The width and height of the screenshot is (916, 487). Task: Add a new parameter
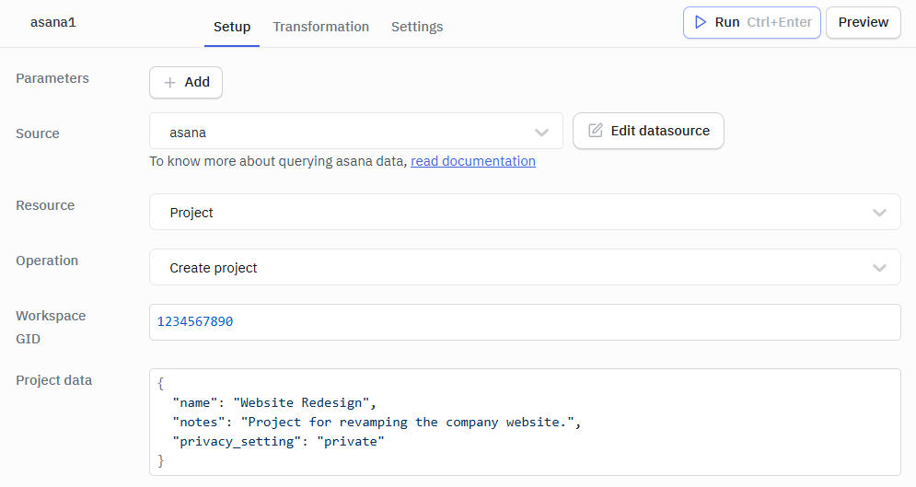pos(186,82)
